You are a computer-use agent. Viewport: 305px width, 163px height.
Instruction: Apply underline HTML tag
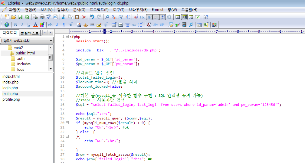28,25
